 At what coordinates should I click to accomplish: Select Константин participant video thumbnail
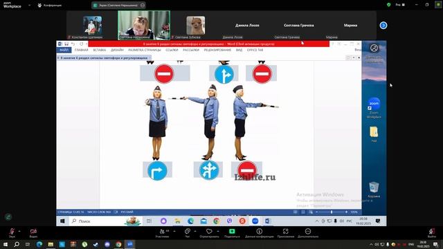pyautogui.click(x=92, y=26)
